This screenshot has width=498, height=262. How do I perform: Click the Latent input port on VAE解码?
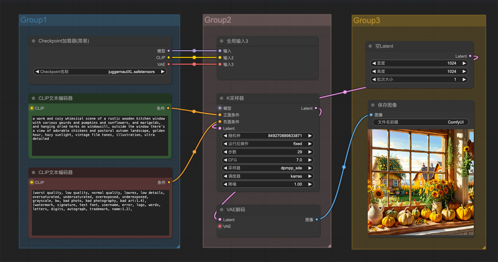click(220, 220)
